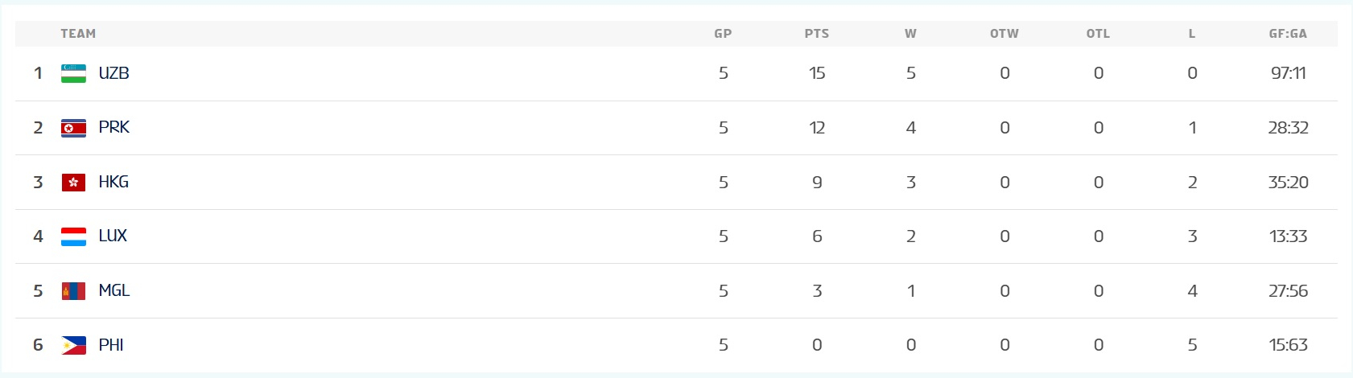
Task: Click PRK points value 12
Action: click(817, 128)
